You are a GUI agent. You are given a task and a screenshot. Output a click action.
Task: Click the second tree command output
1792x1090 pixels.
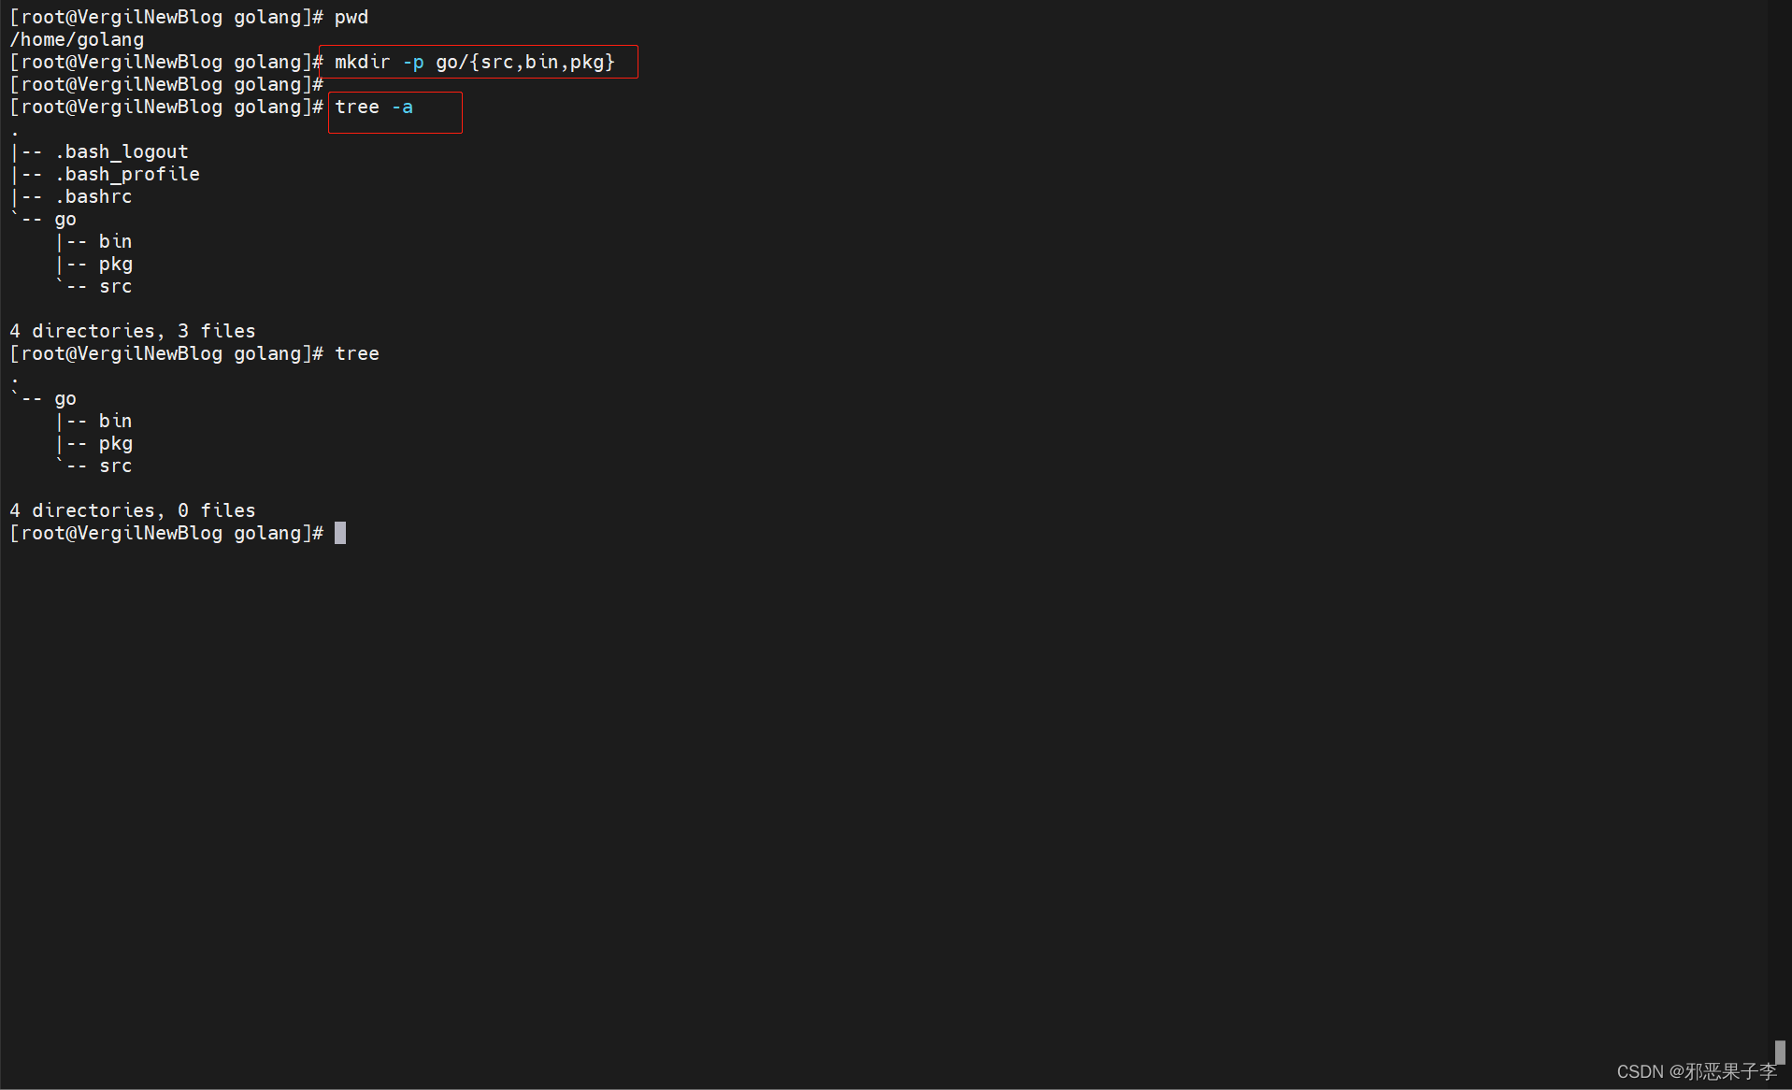point(357,353)
